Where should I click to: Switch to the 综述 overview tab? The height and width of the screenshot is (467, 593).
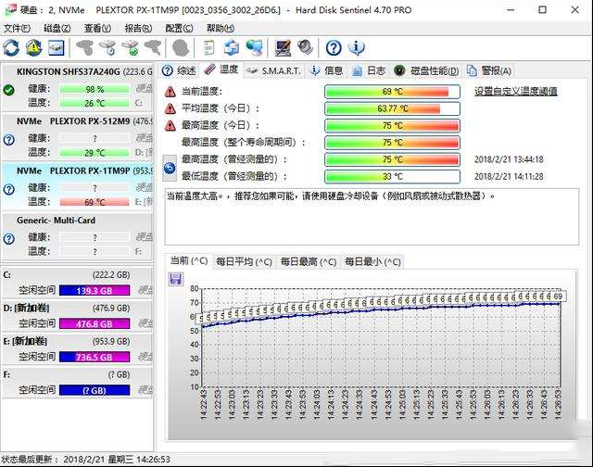(179, 70)
